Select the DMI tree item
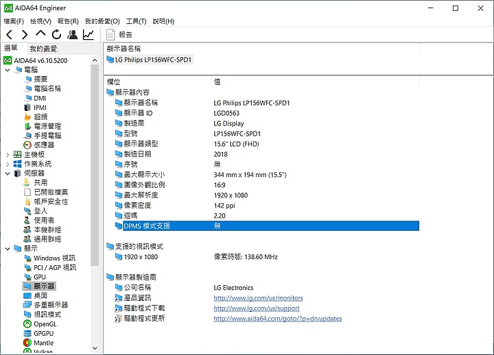This screenshot has height=355, width=494. [x=35, y=98]
